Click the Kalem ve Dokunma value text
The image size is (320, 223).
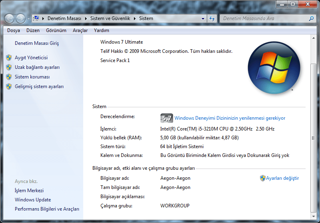click(225, 155)
